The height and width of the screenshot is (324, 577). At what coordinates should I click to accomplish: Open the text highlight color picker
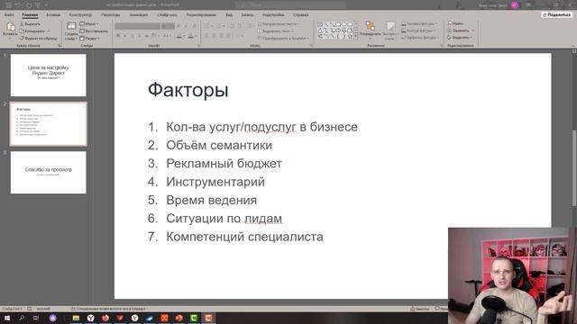tap(179, 36)
